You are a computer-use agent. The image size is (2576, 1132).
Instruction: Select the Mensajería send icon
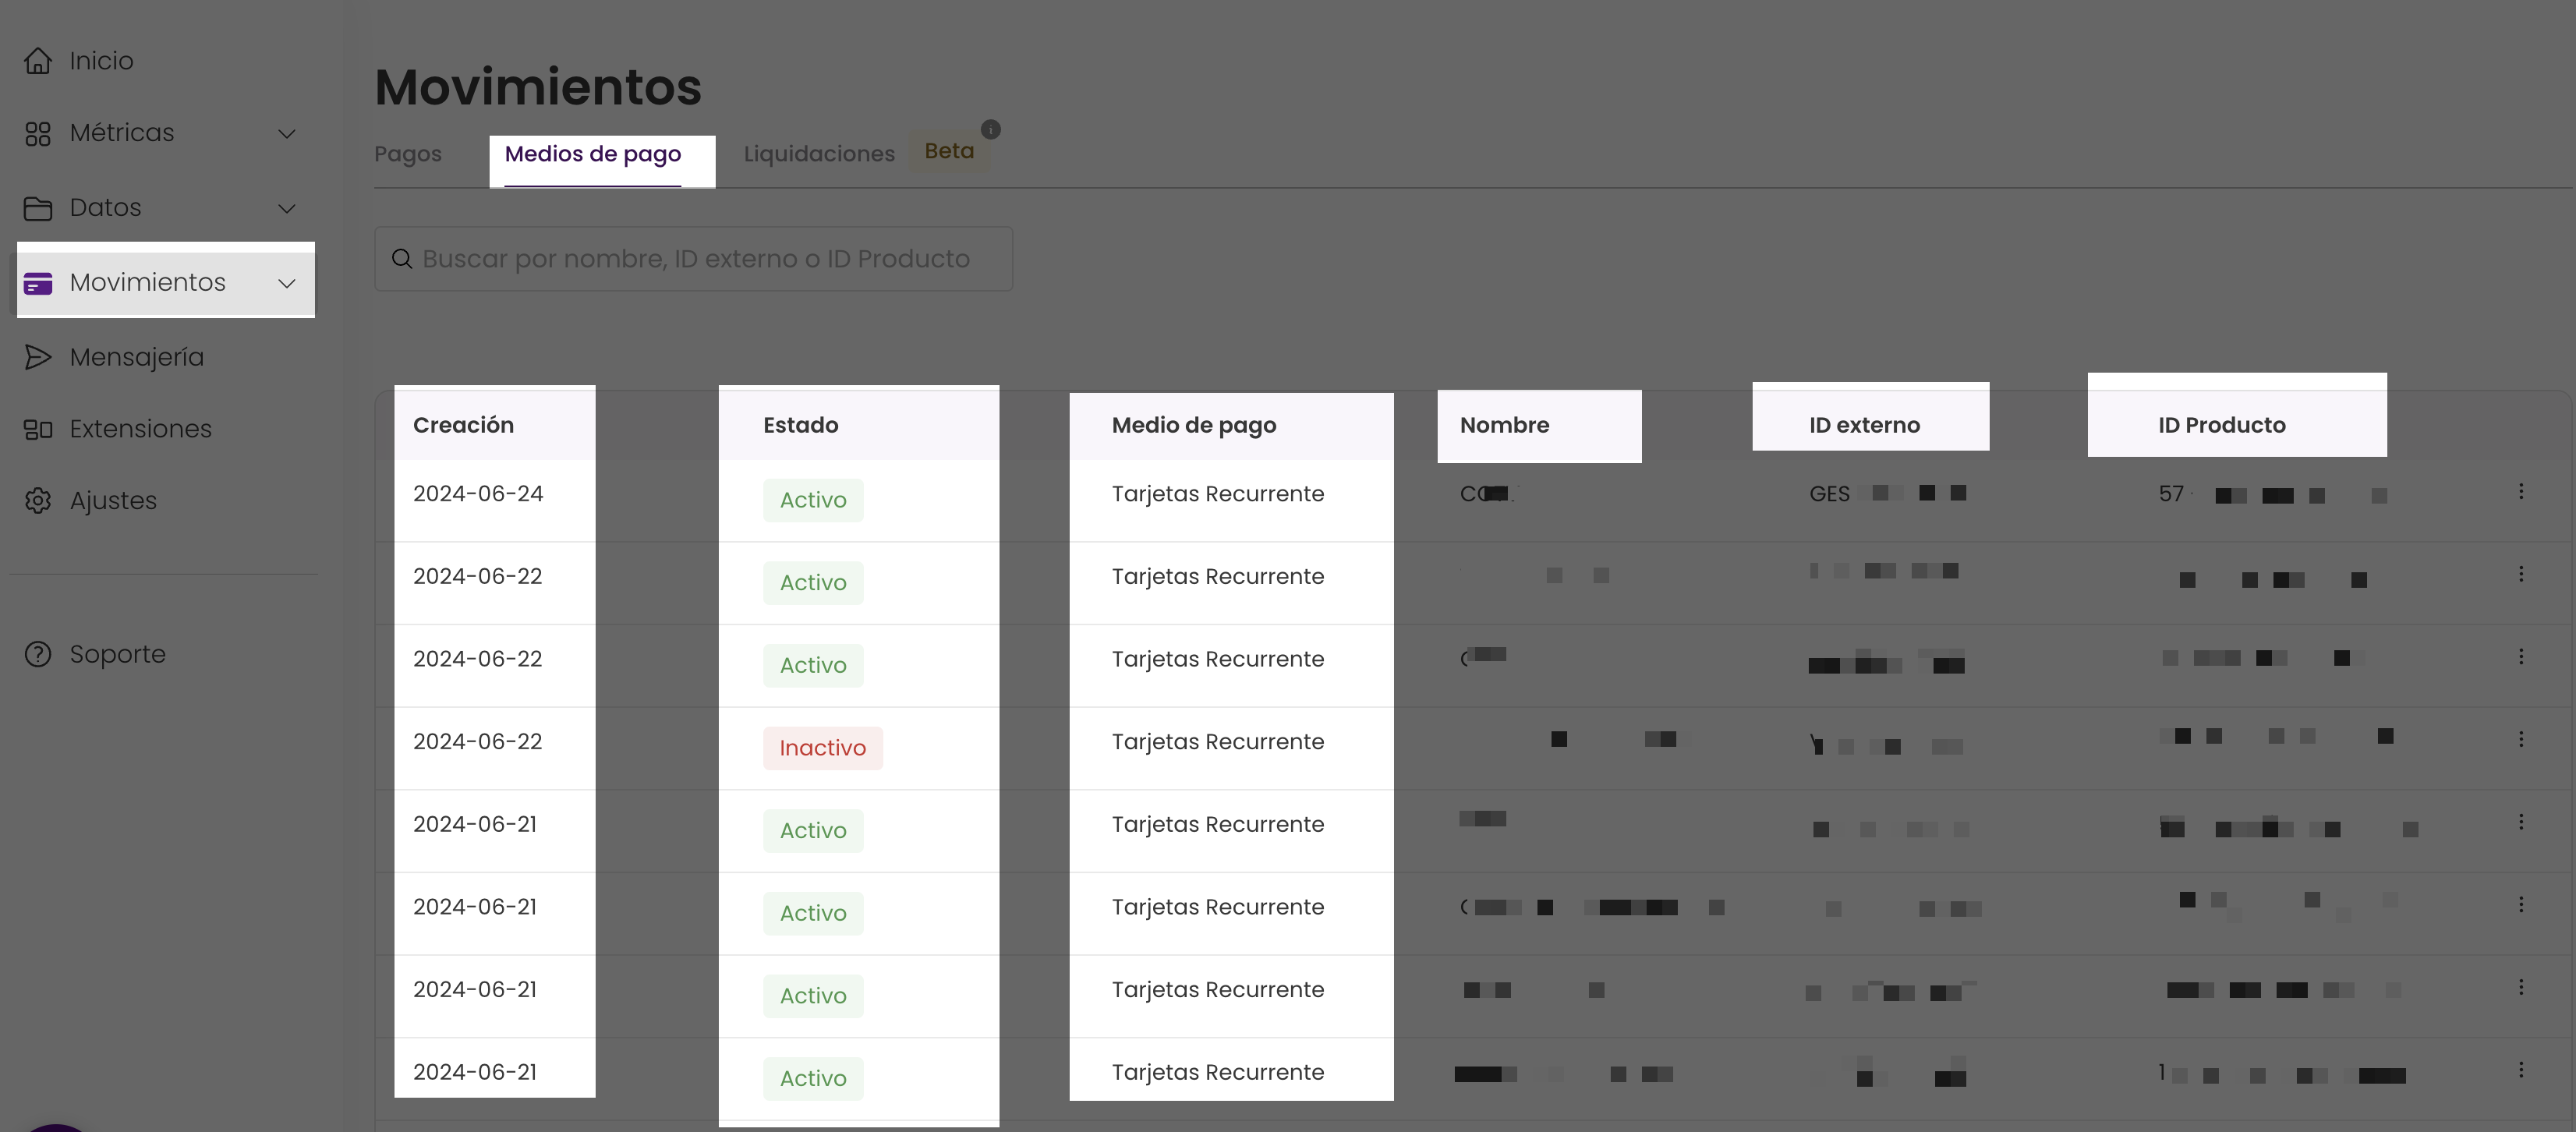(x=38, y=357)
